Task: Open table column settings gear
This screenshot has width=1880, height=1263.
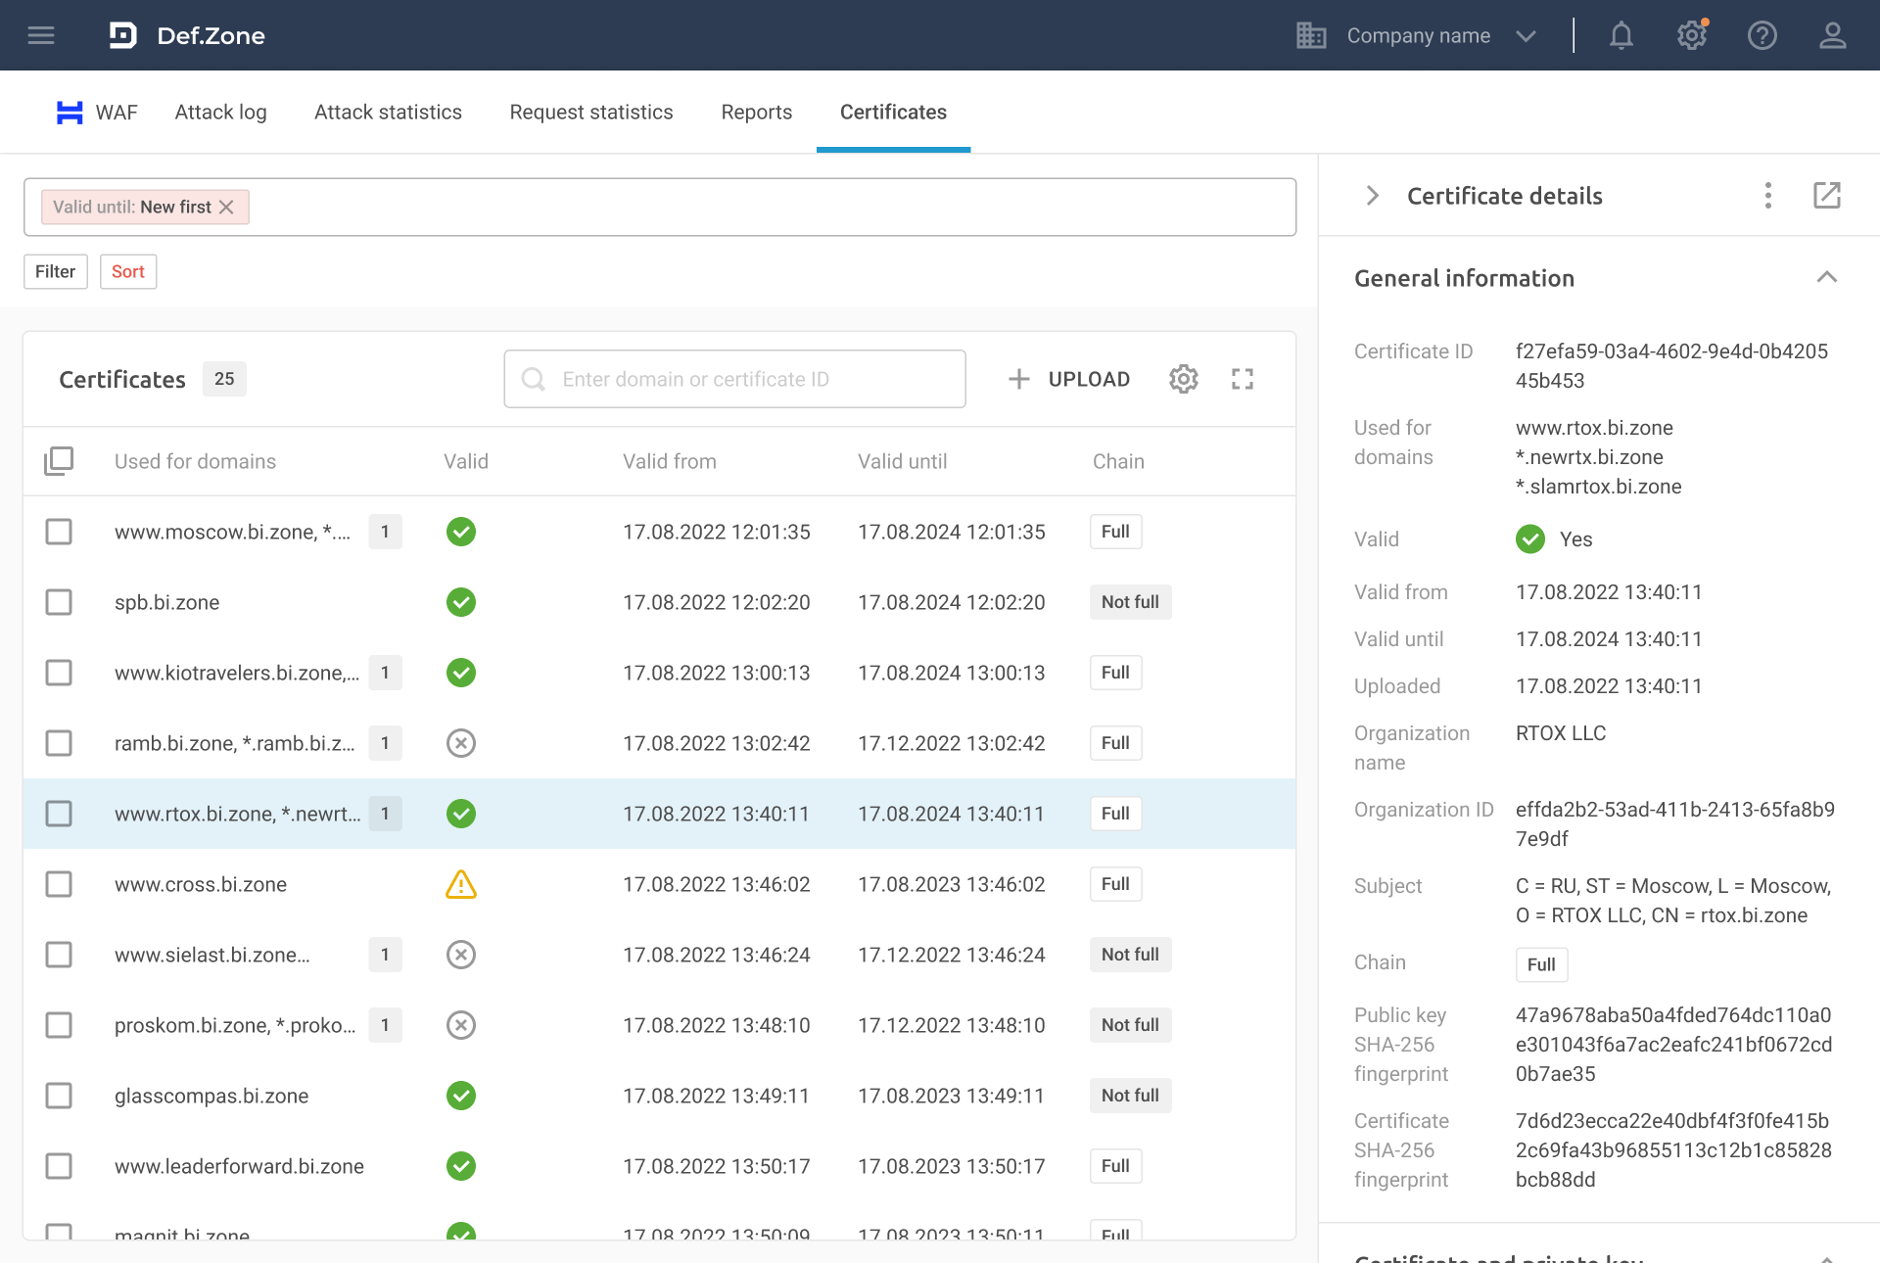Action: pos(1183,379)
